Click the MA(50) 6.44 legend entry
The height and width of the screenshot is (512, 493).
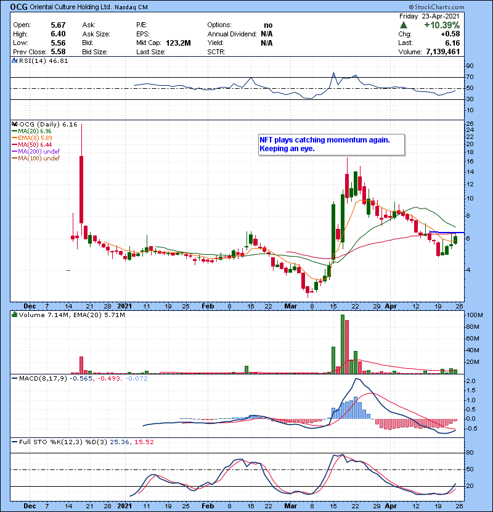[32, 144]
